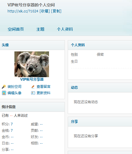Click the page title VIP帐号分享器的个人空间
Viewport: 132px width, 154px height.
[31, 5]
